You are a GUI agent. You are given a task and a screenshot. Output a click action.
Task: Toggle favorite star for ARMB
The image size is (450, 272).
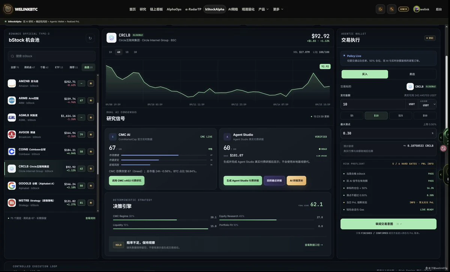click(91, 101)
